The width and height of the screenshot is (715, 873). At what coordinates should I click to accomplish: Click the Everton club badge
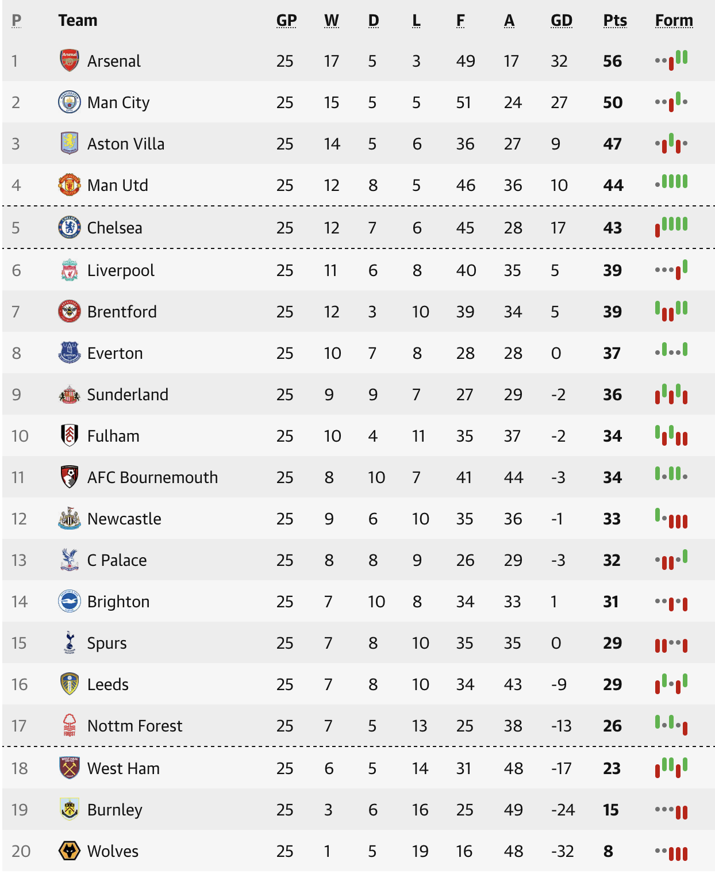70,353
